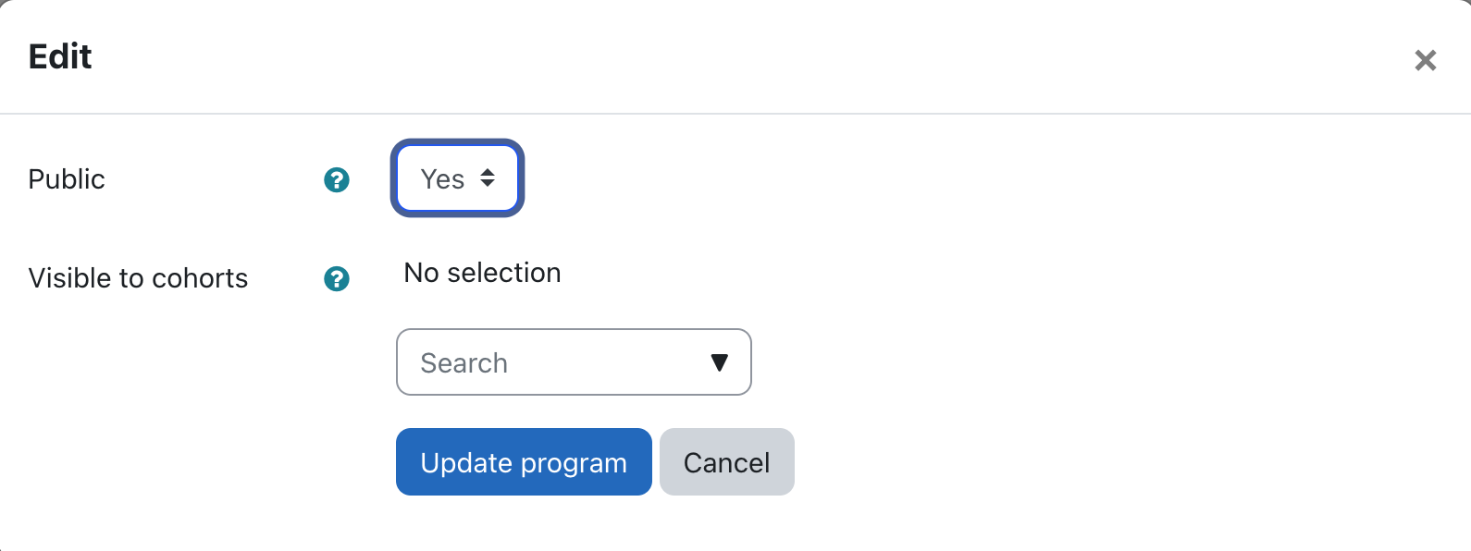Select the Yes value in the Public box
The height and width of the screenshot is (551, 1471).
pyautogui.click(x=443, y=179)
